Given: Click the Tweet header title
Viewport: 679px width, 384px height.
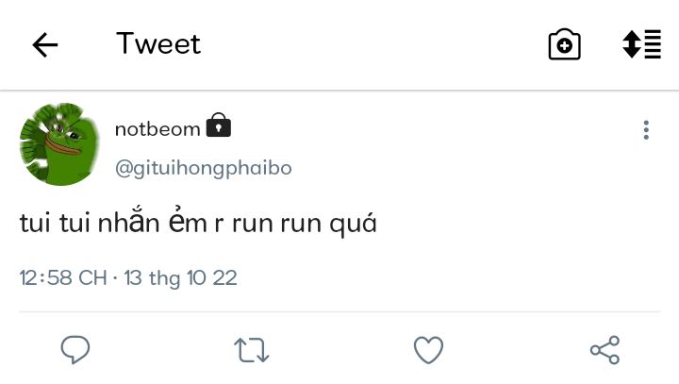Looking at the screenshot, I should (158, 44).
